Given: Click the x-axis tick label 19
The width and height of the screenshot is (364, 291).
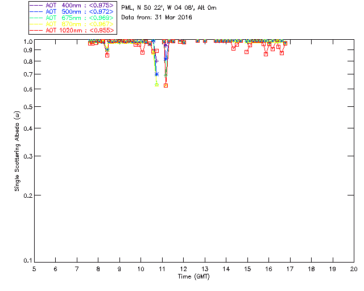Looking at the screenshot, I should (333, 269).
